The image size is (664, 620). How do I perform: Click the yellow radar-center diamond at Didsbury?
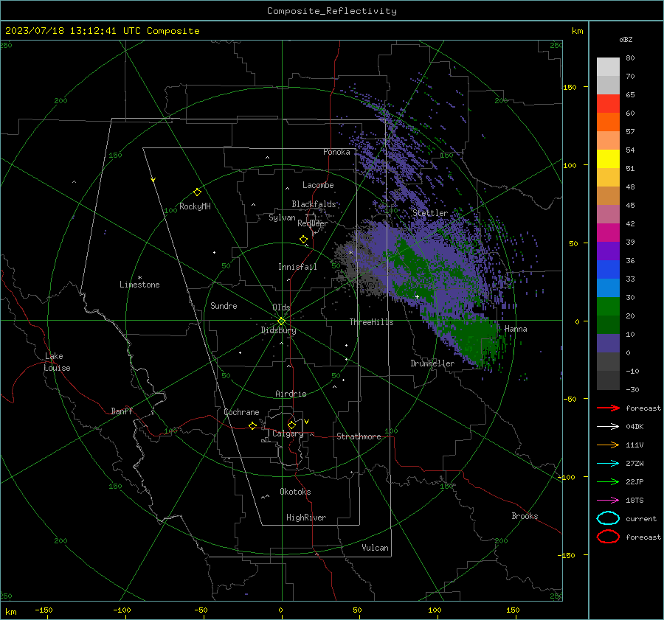point(281,321)
